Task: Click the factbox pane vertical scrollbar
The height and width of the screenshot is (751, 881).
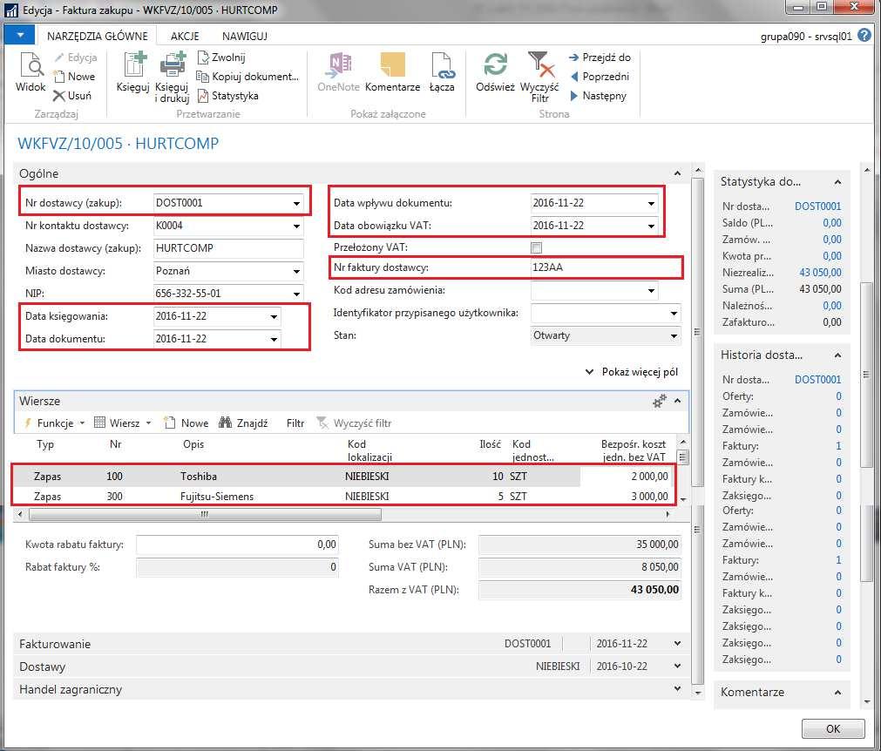Action: 866,374
